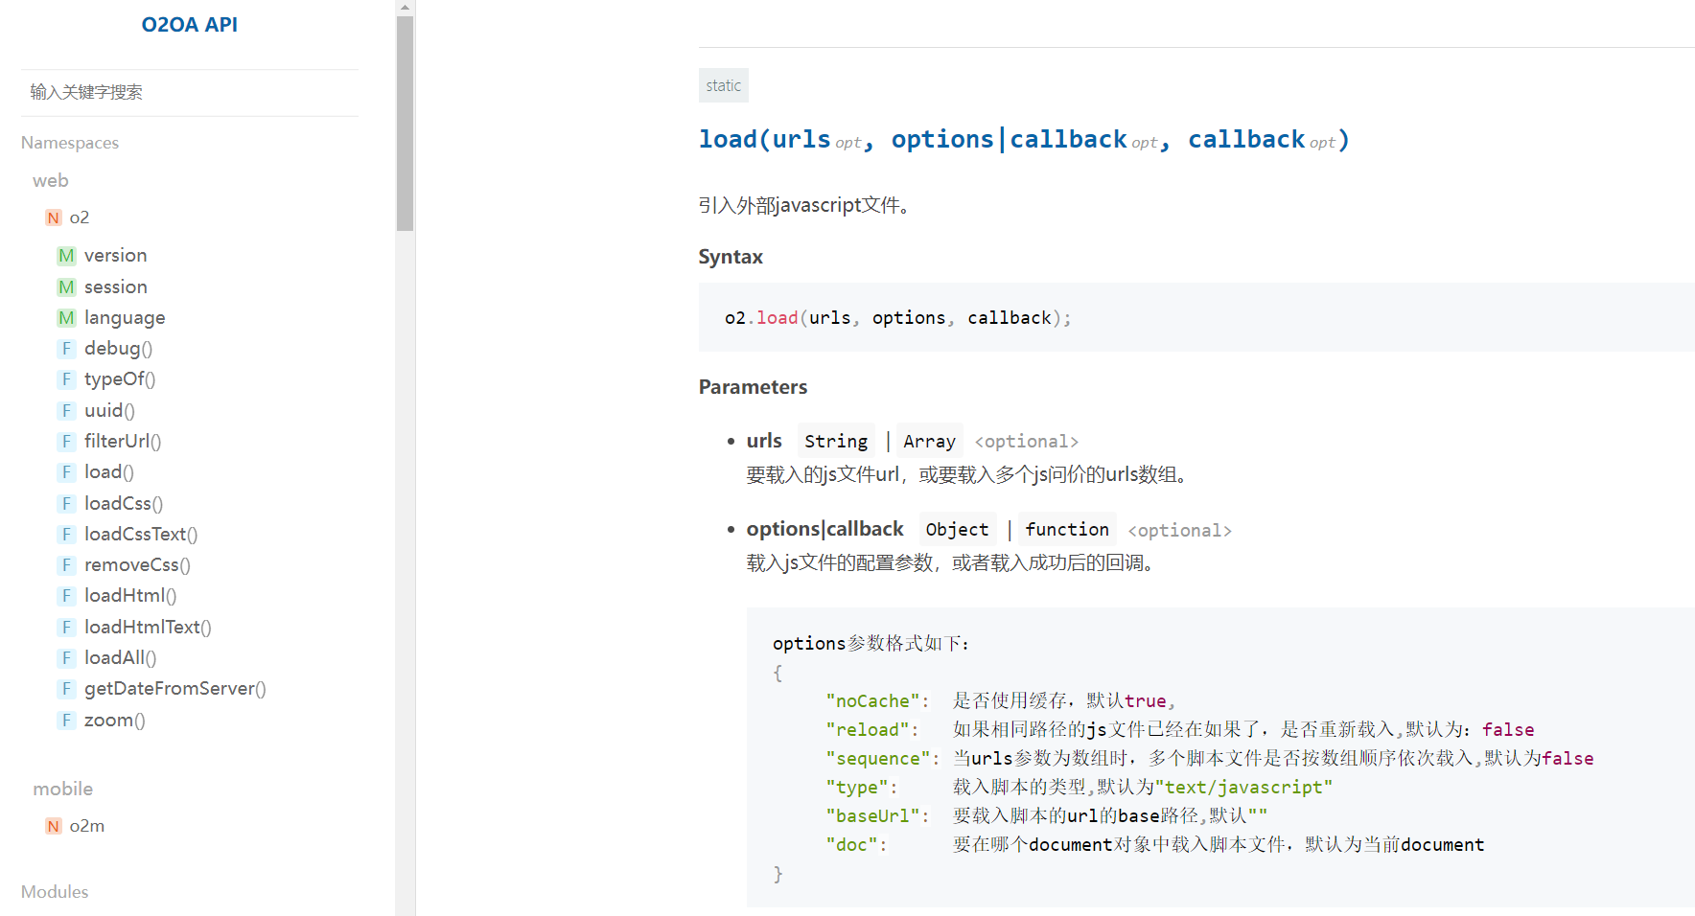1695x916 pixels.
Task: Click the F badge icon beside zoom()
Action: [66, 721]
